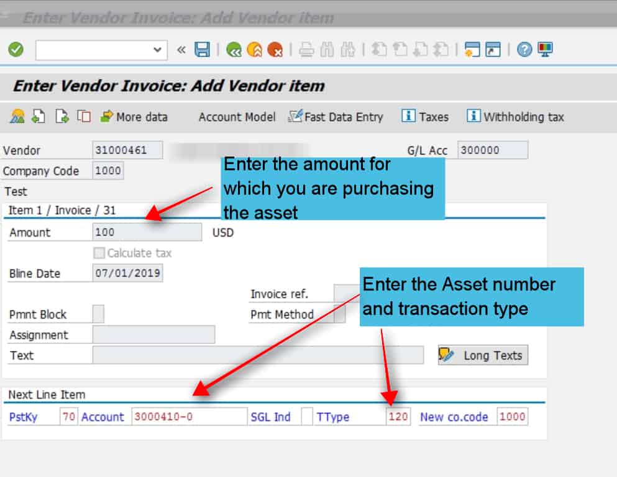Screen dimensions: 617x477
Task: Click the TType label
Action: 333,417
